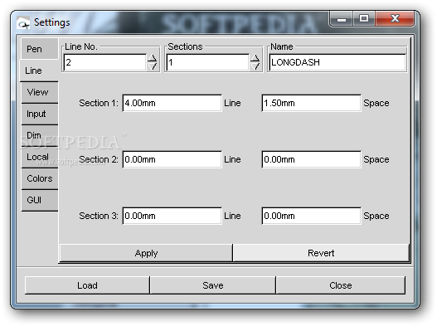Go to the Dim tab
This screenshot has width=437, height=326.
pyautogui.click(x=40, y=135)
